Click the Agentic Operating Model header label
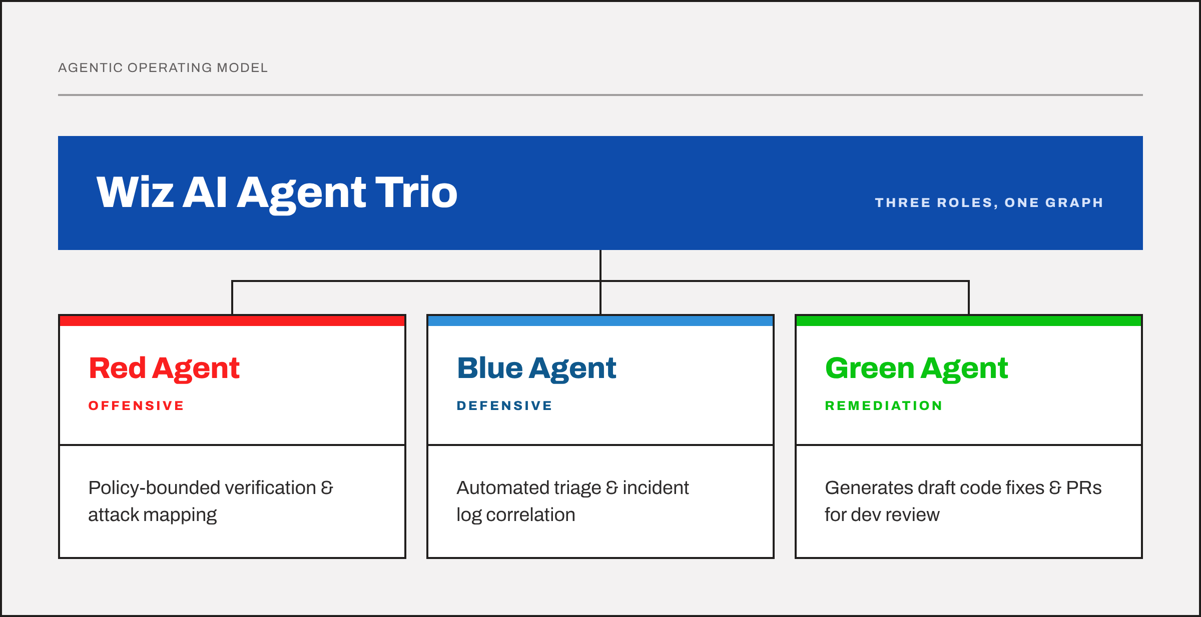This screenshot has width=1201, height=617. (x=163, y=67)
